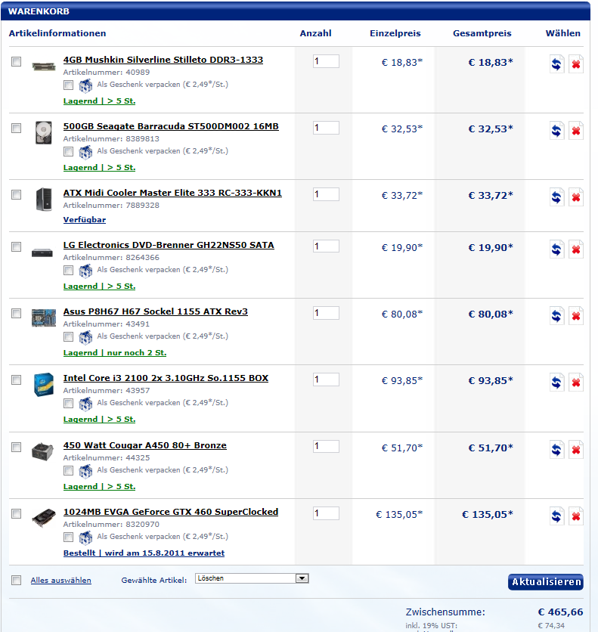Edit quantity field for Cougar A450

pyautogui.click(x=326, y=446)
